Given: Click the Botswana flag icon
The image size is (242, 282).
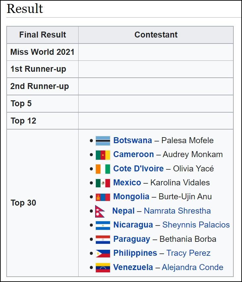Looking at the screenshot, I should (x=103, y=141).
